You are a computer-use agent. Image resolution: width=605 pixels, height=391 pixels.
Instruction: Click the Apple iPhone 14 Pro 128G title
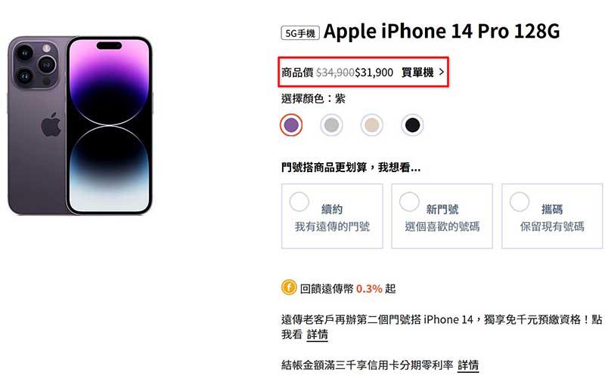(x=442, y=32)
